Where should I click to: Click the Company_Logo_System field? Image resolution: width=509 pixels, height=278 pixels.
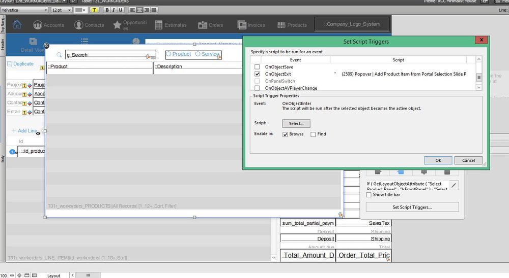tap(352, 24)
